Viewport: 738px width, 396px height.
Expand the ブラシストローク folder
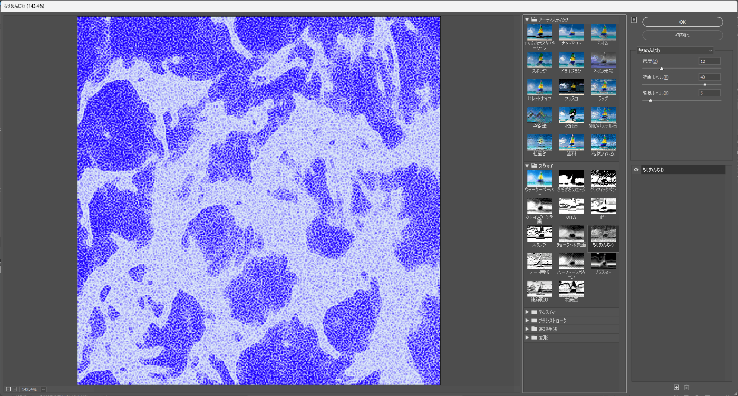click(x=527, y=321)
